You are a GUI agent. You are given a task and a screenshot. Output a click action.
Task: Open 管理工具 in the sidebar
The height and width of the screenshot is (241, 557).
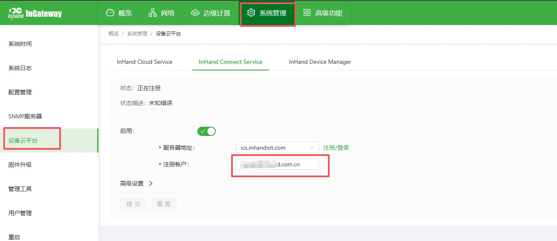pyautogui.click(x=49, y=189)
